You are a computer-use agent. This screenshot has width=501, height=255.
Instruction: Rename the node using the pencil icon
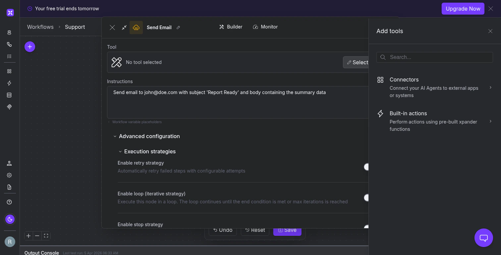(x=178, y=27)
